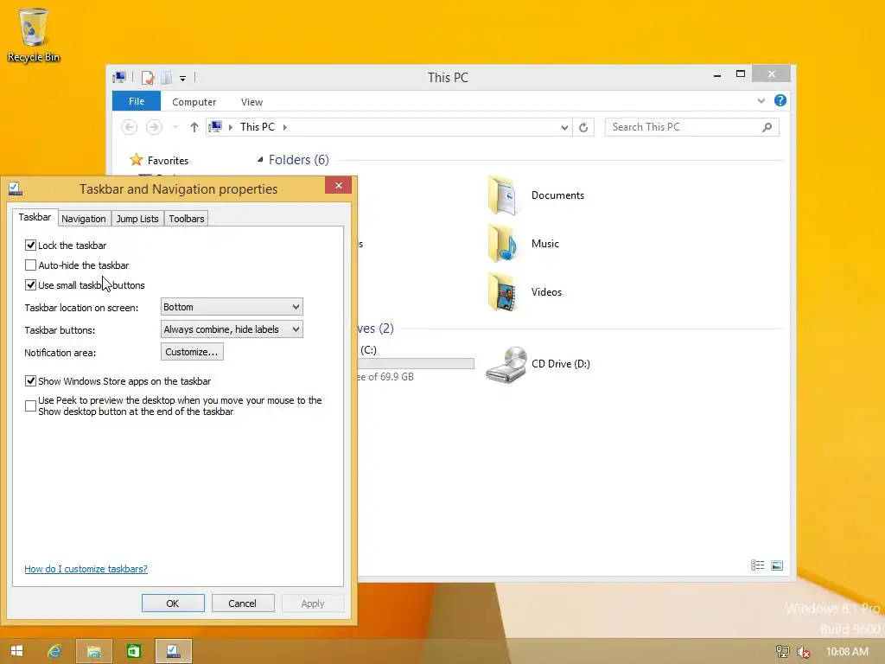The image size is (885, 664).
Task: Click 'This PC' in the address breadcrumb
Action: click(x=258, y=127)
